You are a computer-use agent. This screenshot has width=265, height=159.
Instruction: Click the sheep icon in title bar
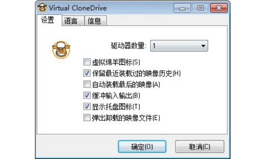coord(42,8)
